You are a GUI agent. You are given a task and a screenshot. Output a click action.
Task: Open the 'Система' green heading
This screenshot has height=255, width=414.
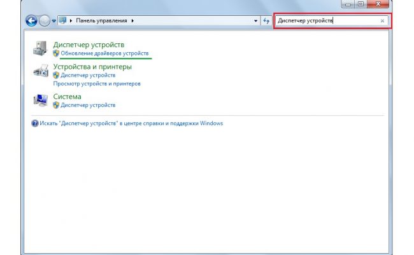(67, 97)
